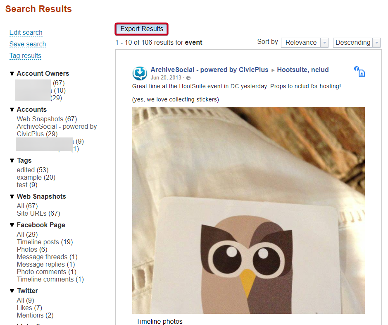Collapse the Tags section

[12, 161]
